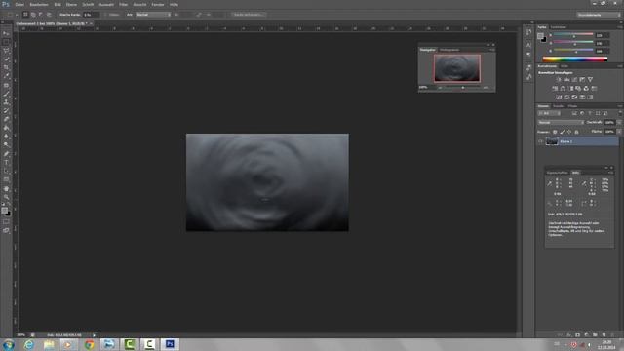Open the Filter menu
Image resolution: width=624 pixels, height=351 pixels.
click(124, 4)
